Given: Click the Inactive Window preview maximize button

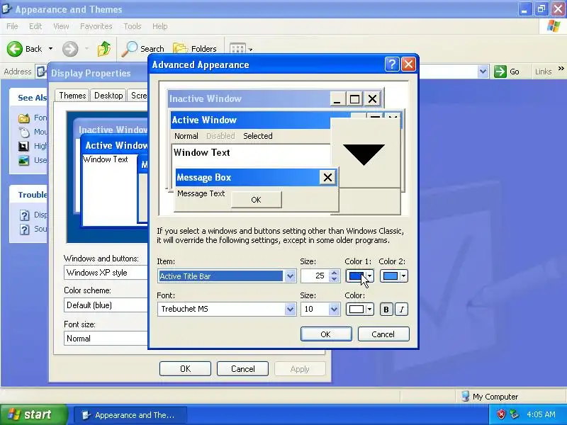Looking at the screenshot, I should coord(354,98).
